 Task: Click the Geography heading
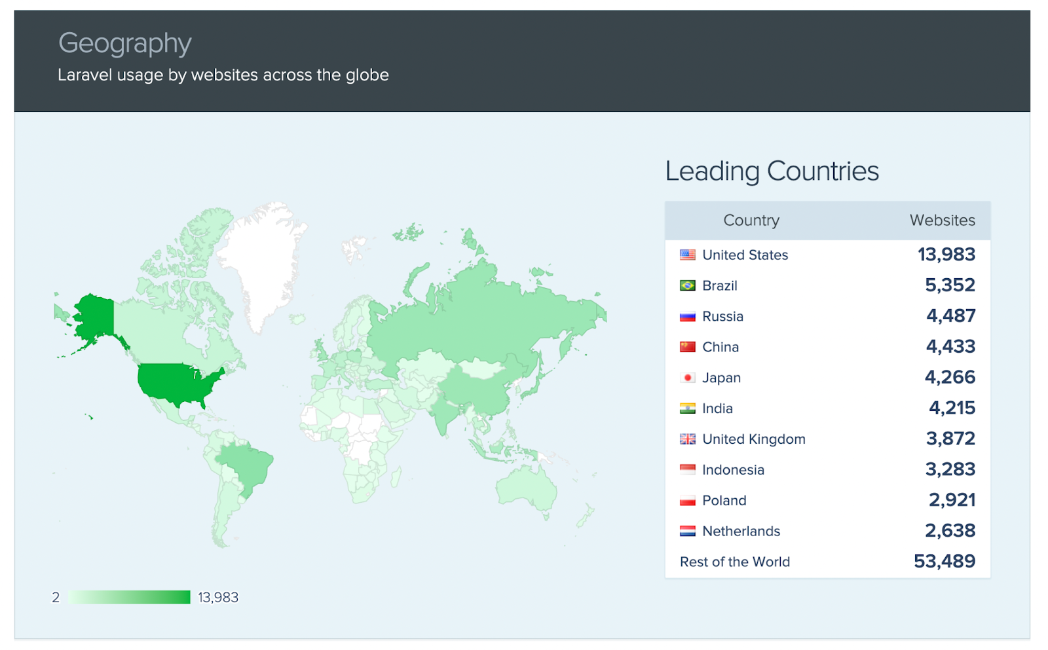pos(125,43)
